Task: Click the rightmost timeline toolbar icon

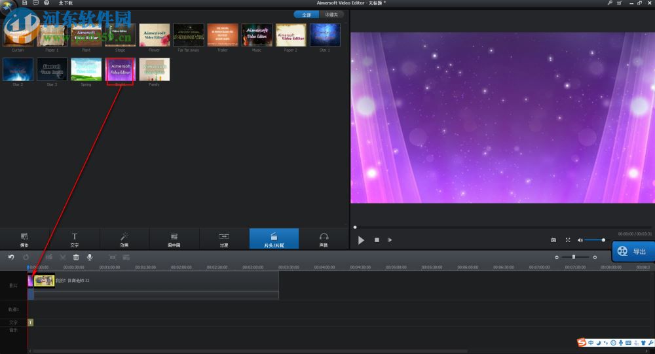Action: pyautogui.click(x=126, y=257)
